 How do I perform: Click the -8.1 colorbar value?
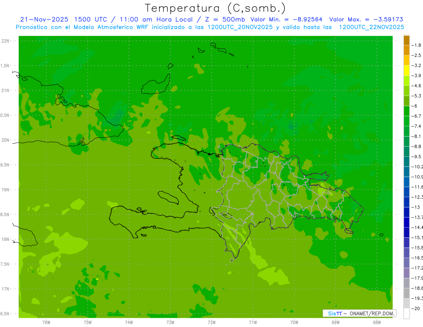(x=417, y=136)
